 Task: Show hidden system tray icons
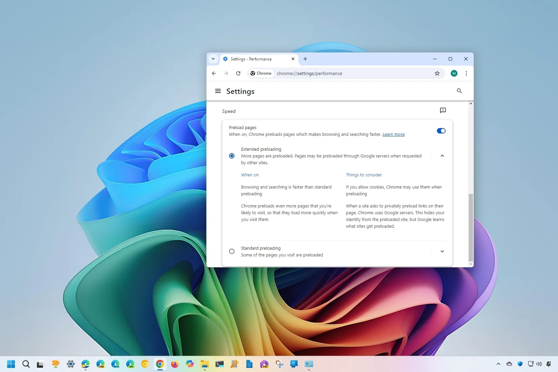498,364
